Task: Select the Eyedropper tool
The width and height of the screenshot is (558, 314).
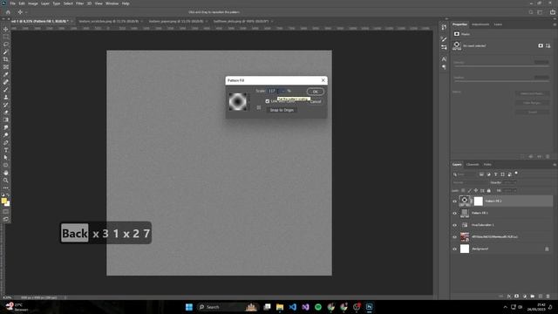Action: coord(6,74)
